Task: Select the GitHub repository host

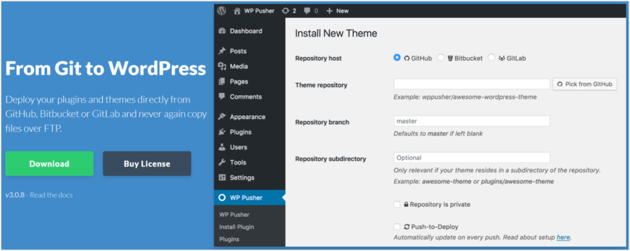Action: 397,58
